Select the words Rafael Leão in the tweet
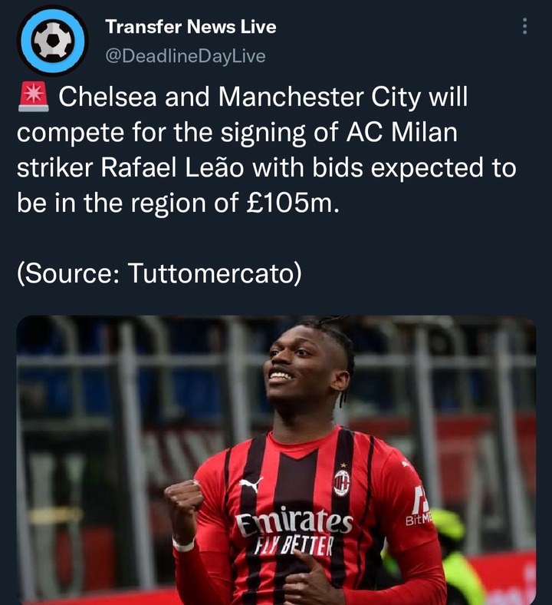Image resolution: width=552 pixels, height=605 pixels. coord(172,167)
